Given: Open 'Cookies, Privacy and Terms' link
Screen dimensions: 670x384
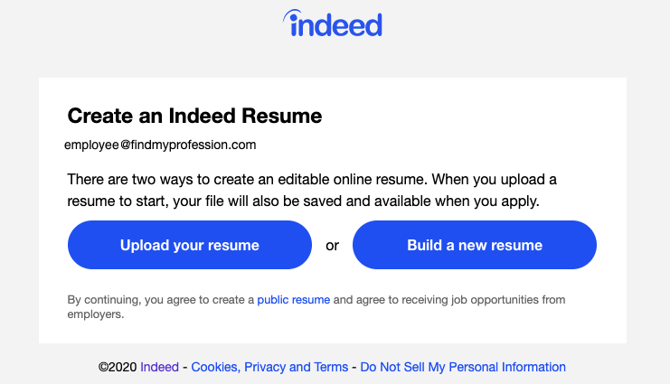Looking at the screenshot, I should pos(269,367).
